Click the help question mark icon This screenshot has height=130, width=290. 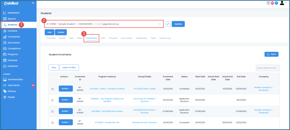click(x=268, y=3)
